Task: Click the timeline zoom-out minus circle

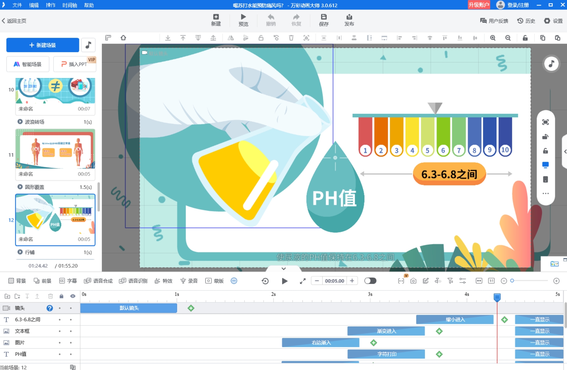Action: click(x=504, y=281)
